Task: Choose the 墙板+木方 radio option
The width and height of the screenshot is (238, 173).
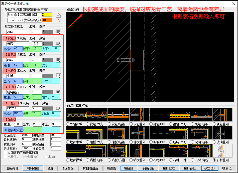Action: [x=88, y=142]
